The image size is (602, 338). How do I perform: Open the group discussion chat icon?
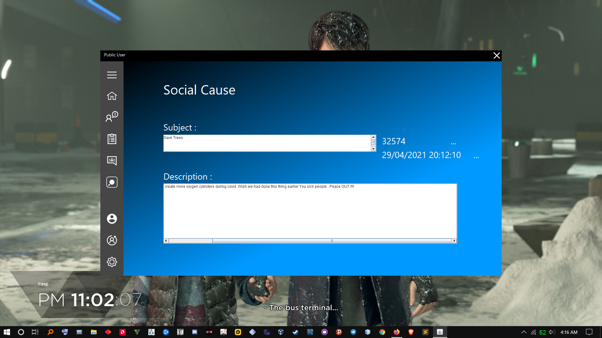[112, 161]
